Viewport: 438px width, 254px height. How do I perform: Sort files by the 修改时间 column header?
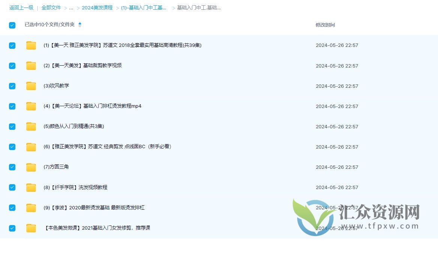[x=325, y=25]
